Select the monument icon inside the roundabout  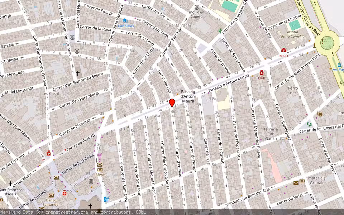click(322, 41)
